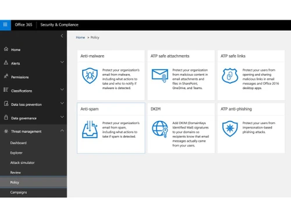
Task: Open the ATP safe links card title
Action: coord(233,56)
